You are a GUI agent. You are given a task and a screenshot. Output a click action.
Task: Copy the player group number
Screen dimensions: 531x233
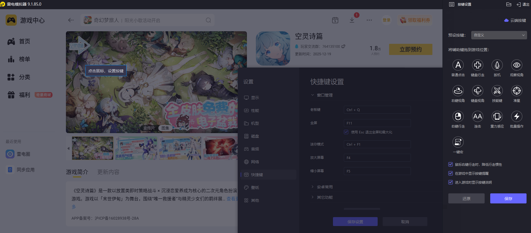343,46
